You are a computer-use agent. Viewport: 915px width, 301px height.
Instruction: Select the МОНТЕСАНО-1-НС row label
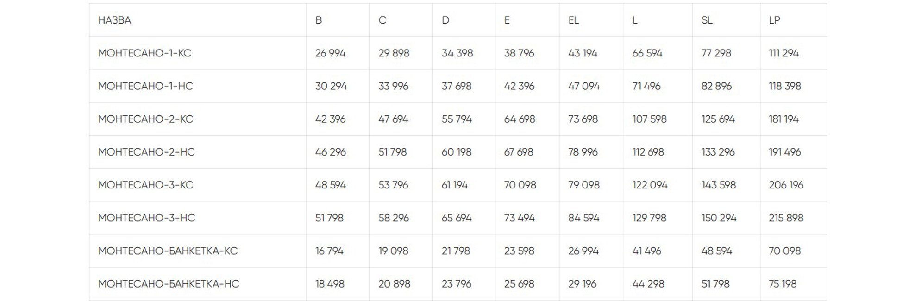click(145, 86)
